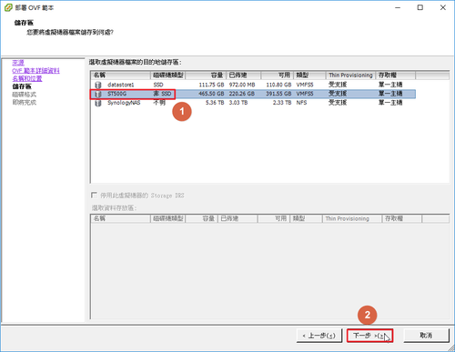This screenshot has width=455, height=352.
Task: Sort by 容量 column in upper table
Action: click(x=206, y=75)
